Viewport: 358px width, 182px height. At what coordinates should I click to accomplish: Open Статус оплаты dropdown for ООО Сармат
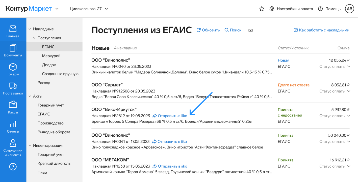335,91
